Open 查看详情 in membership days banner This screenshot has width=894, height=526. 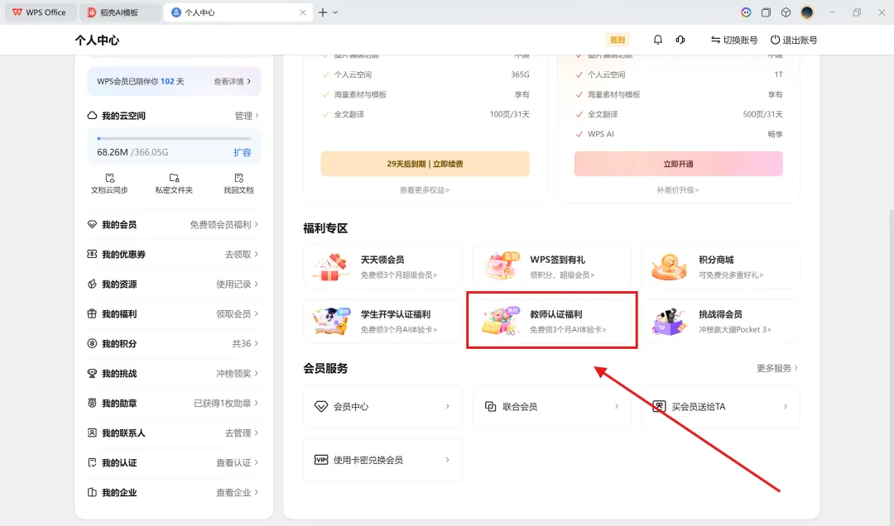point(232,82)
